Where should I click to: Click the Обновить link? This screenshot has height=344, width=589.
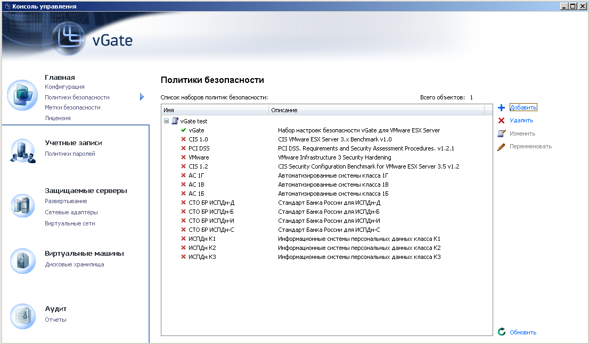tap(523, 332)
